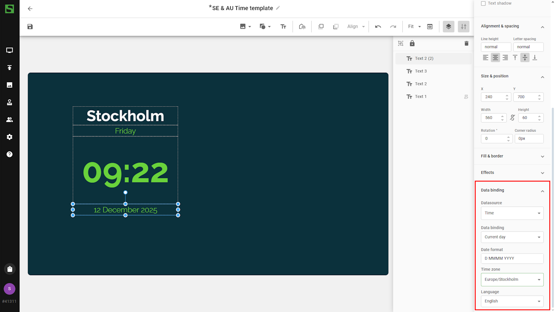
Task: Open the Fit zoom dropdown
Action: [x=414, y=27]
